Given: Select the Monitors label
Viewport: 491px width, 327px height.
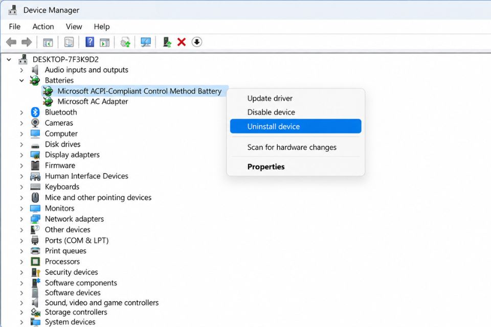Looking at the screenshot, I should (x=59, y=208).
